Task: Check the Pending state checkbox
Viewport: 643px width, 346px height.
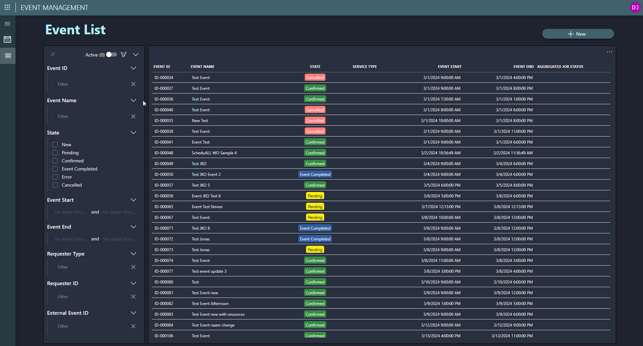Action: tap(55, 153)
